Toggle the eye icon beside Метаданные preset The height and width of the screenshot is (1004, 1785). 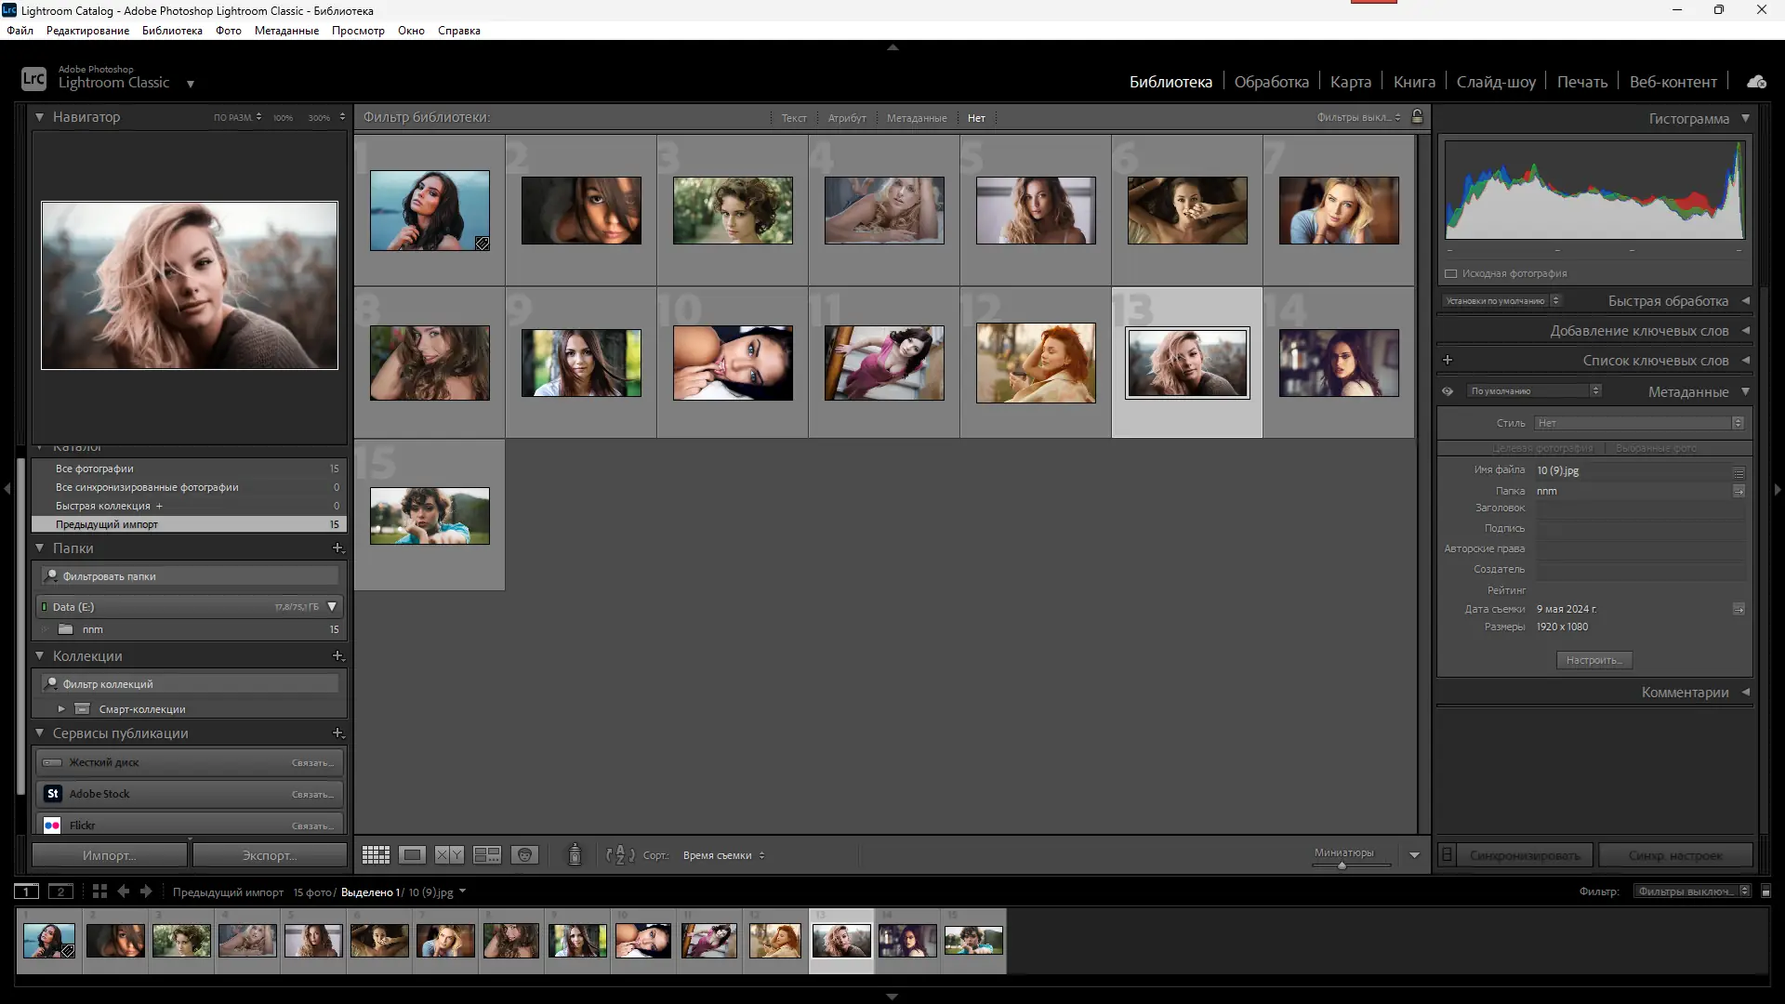pyautogui.click(x=1448, y=391)
